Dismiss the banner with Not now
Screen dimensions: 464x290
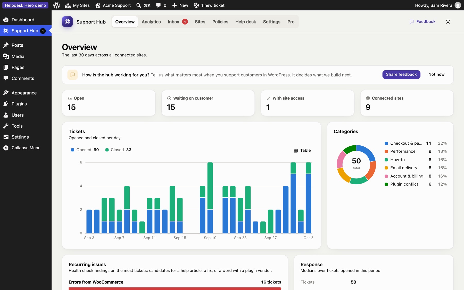(x=436, y=74)
